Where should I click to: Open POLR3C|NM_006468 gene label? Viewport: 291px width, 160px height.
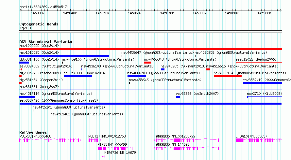click(x=35, y=136)
